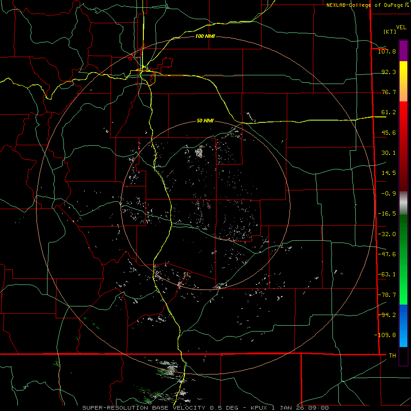Click the gray near-zero segment of color bar
The height and width of the screenshot is (411, 411).
coord(403,203)
